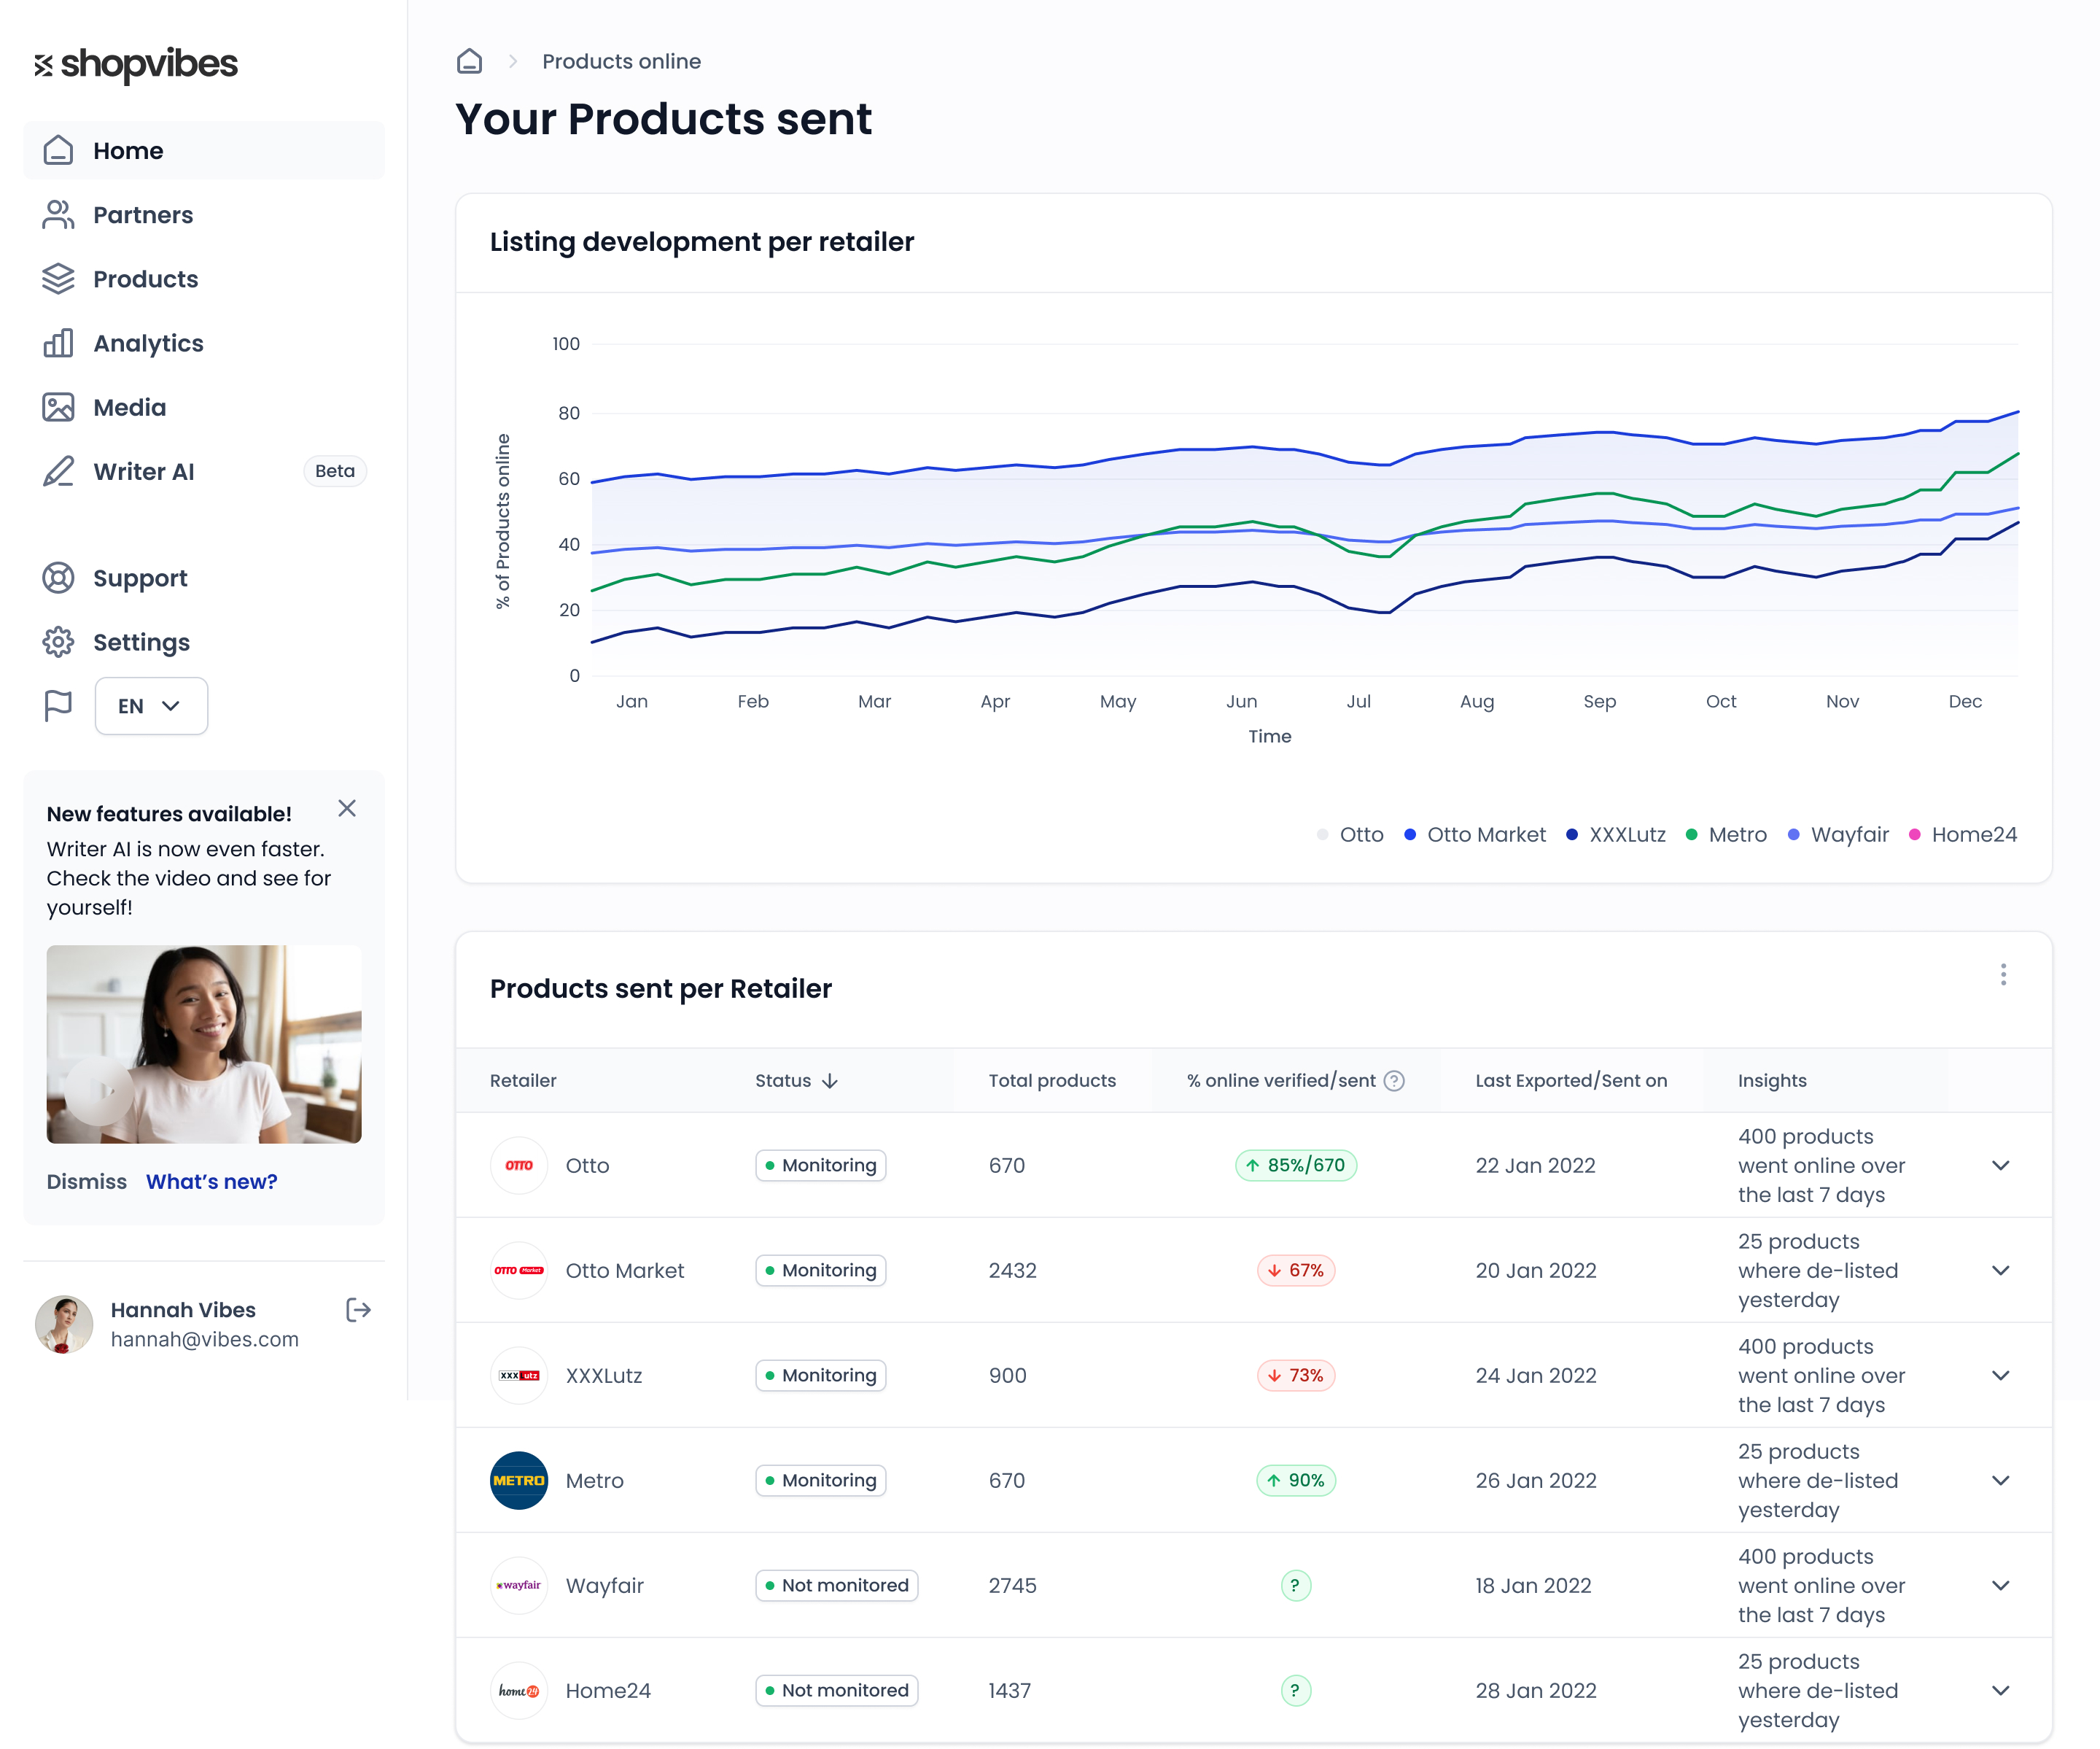The height and width of the screenshot is (1749, 2100).
Task: Click the Dismiss link
Action: pos(87,1182)
